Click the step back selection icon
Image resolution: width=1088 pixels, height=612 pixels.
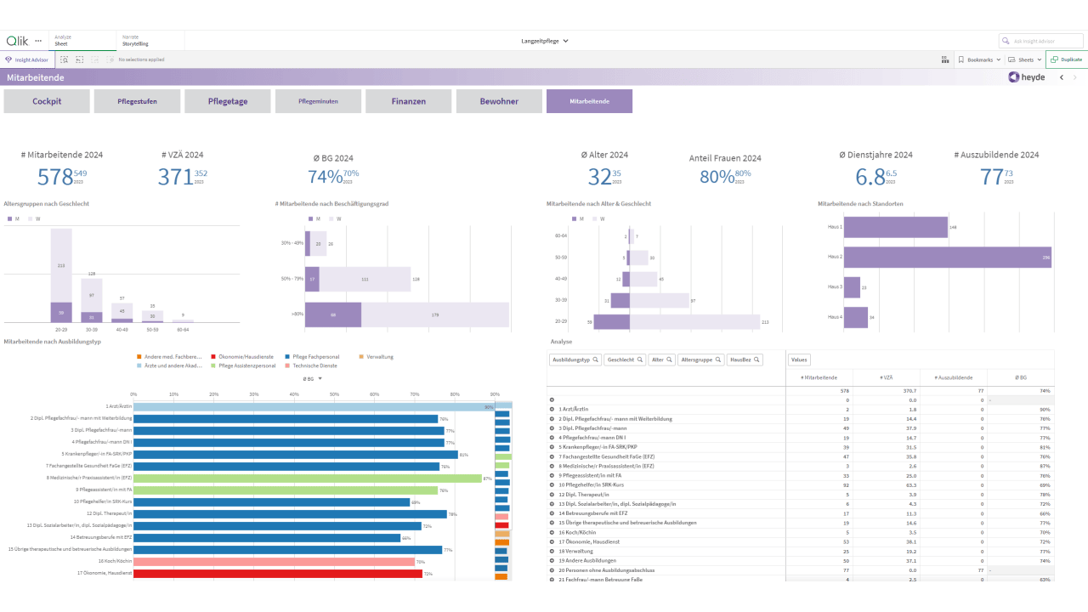[x=79, y=59]
